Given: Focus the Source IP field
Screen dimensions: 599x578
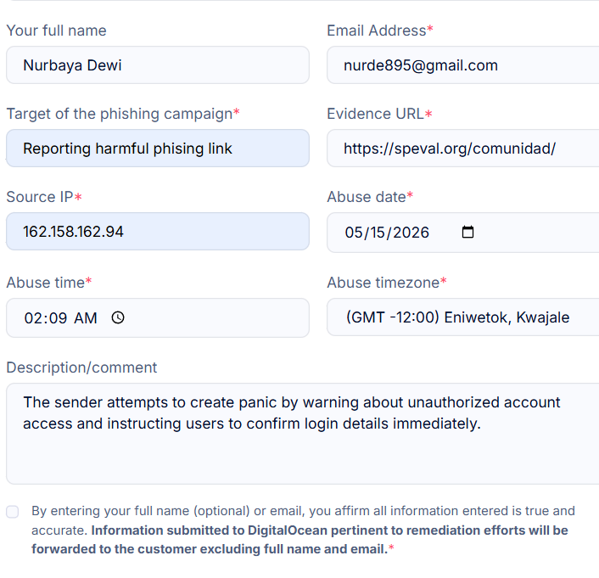Looking at the screenshot, I should coord(158,231).
